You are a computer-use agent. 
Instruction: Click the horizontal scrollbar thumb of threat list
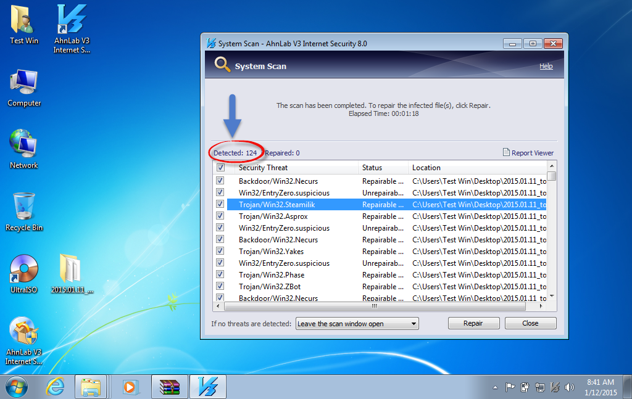[x=375, y=306]
